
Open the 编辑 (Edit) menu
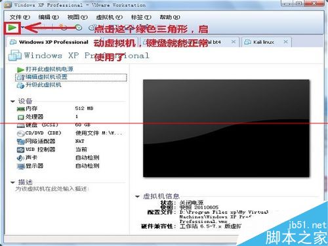point(49,17)
